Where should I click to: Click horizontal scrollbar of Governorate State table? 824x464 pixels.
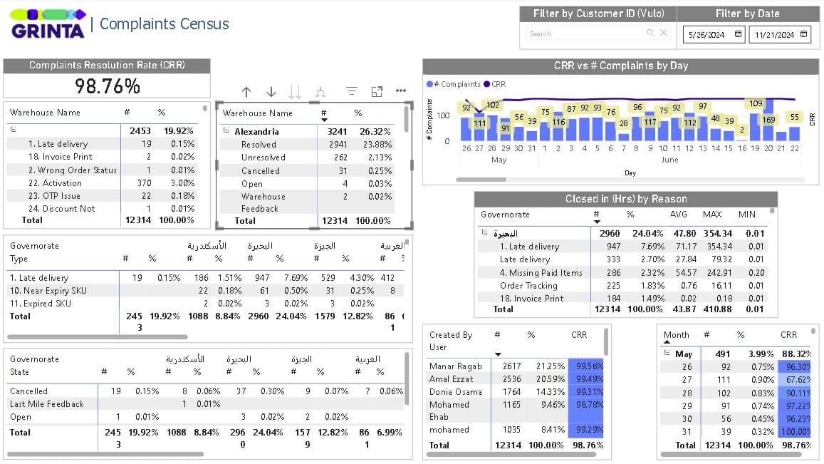(x=105, y=454)
